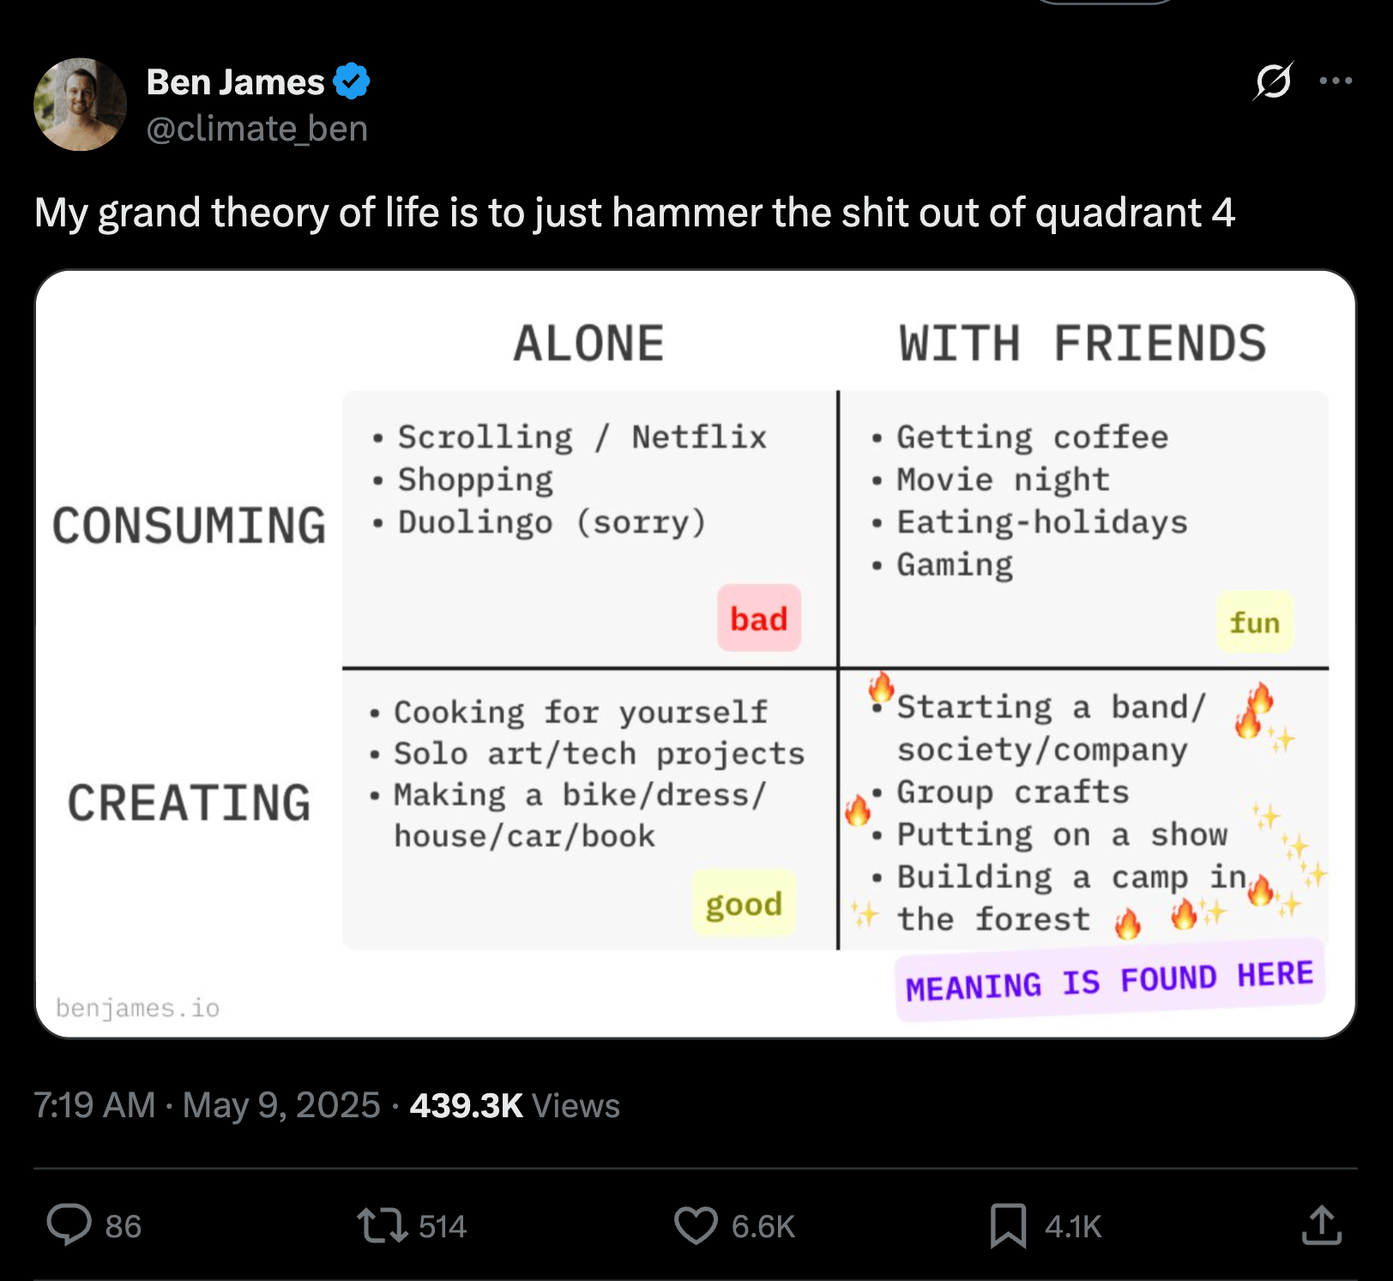Click the reply speech bubble icon
The width and height of the screenshot is (1393, 1281).
click(x=69, y=1224)
